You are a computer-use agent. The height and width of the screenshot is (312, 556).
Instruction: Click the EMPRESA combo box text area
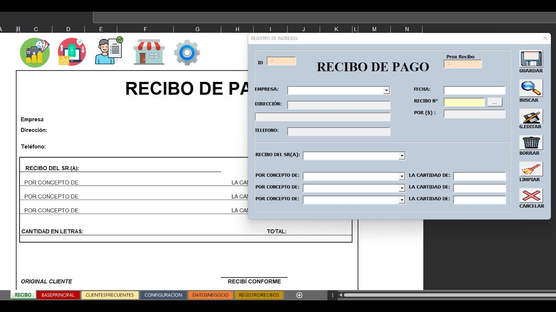coord(335,91)
